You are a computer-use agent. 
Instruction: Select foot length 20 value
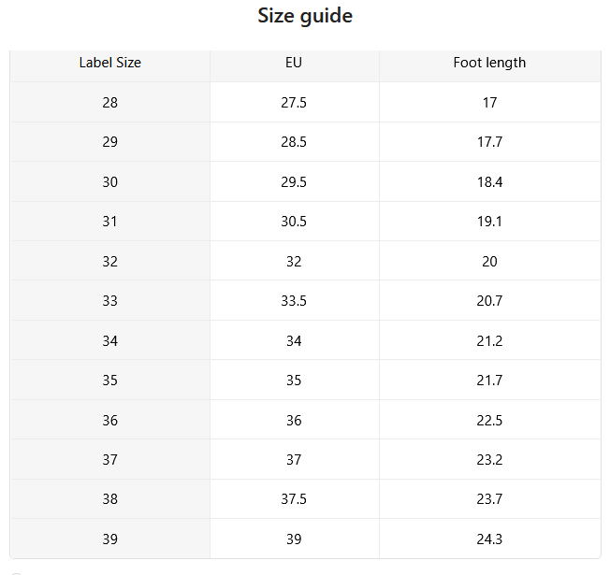[489, 261]
